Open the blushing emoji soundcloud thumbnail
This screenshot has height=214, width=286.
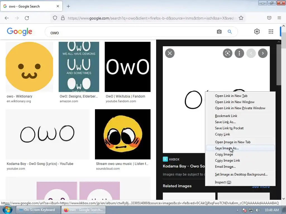(x=123, y=134)
